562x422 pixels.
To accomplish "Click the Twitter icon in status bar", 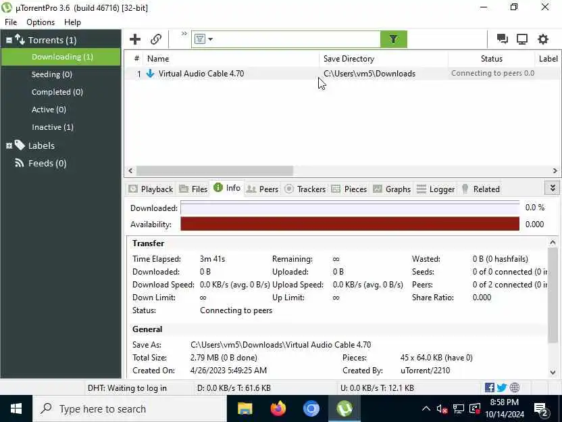I will click(x=502, y=388).
